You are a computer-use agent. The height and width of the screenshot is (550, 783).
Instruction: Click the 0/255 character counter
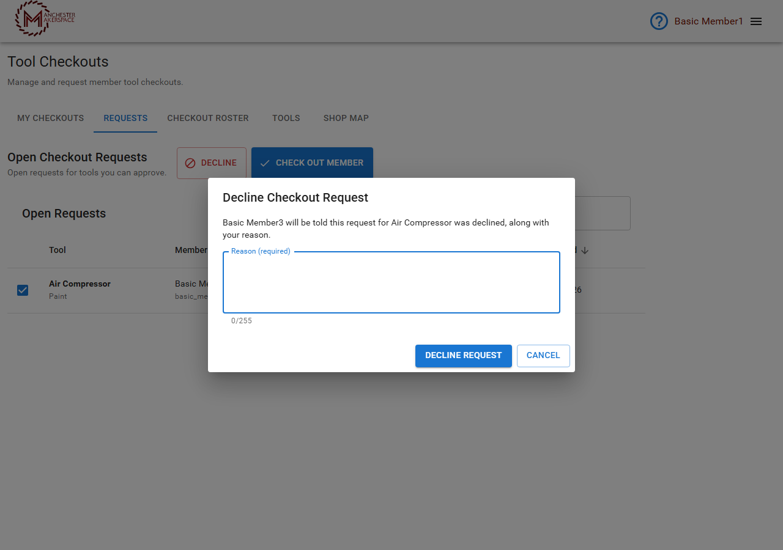point(242,321)
